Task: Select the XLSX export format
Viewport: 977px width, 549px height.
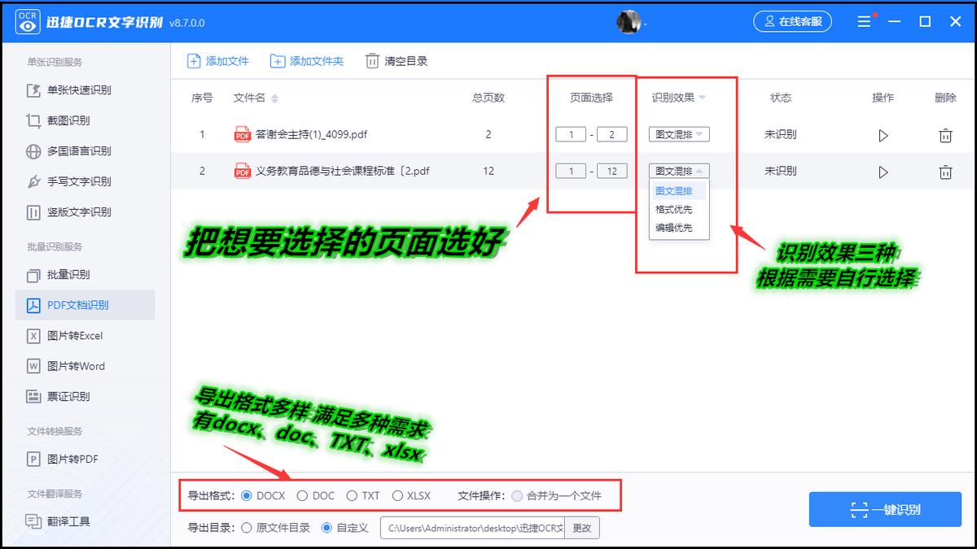Action: pyautogui.click(x=399, y=495)
